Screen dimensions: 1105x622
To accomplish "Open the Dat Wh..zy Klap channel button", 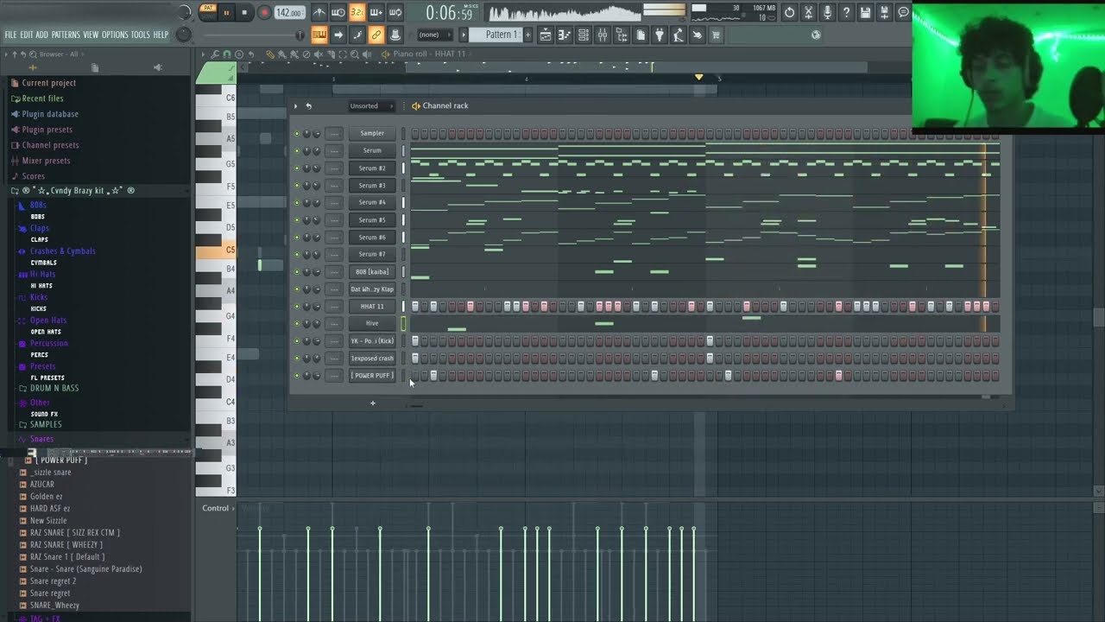I will [372, 289].
